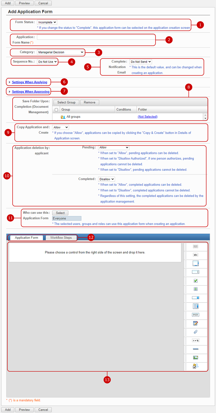Click the form drop area with placeholder message
Image resolution: width=216 pixels, height=413 pixels.
tap(95, 252)
